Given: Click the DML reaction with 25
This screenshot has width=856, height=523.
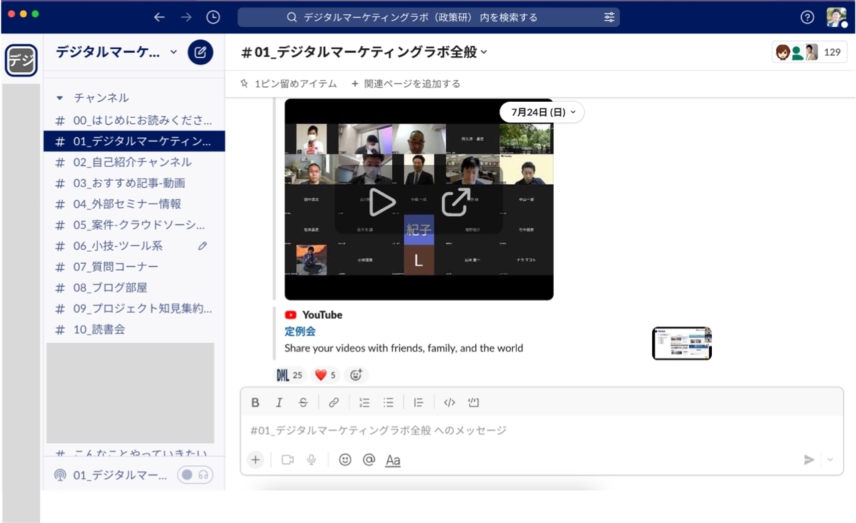Looking at the screenshot, I should click(x=290, y=375).
